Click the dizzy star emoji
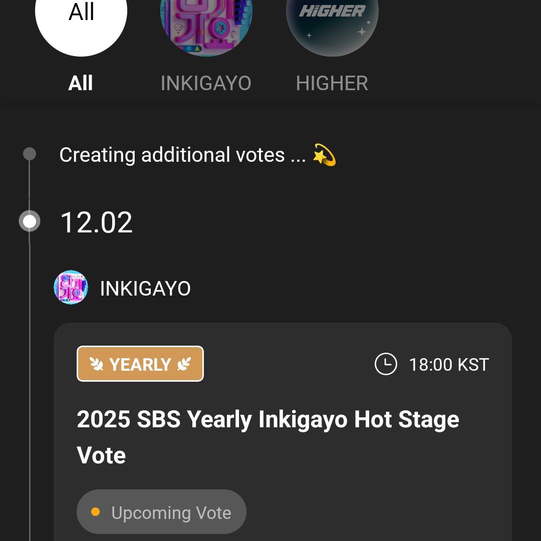Viewport: 541px width, 541px height. [324, 155]
